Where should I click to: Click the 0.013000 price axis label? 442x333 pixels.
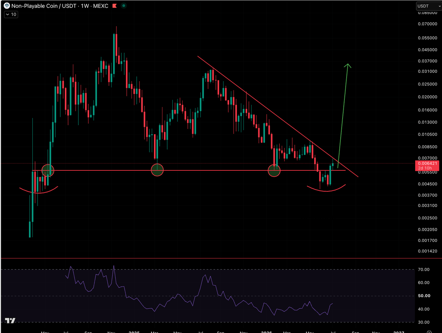click(x=427, y=122)
